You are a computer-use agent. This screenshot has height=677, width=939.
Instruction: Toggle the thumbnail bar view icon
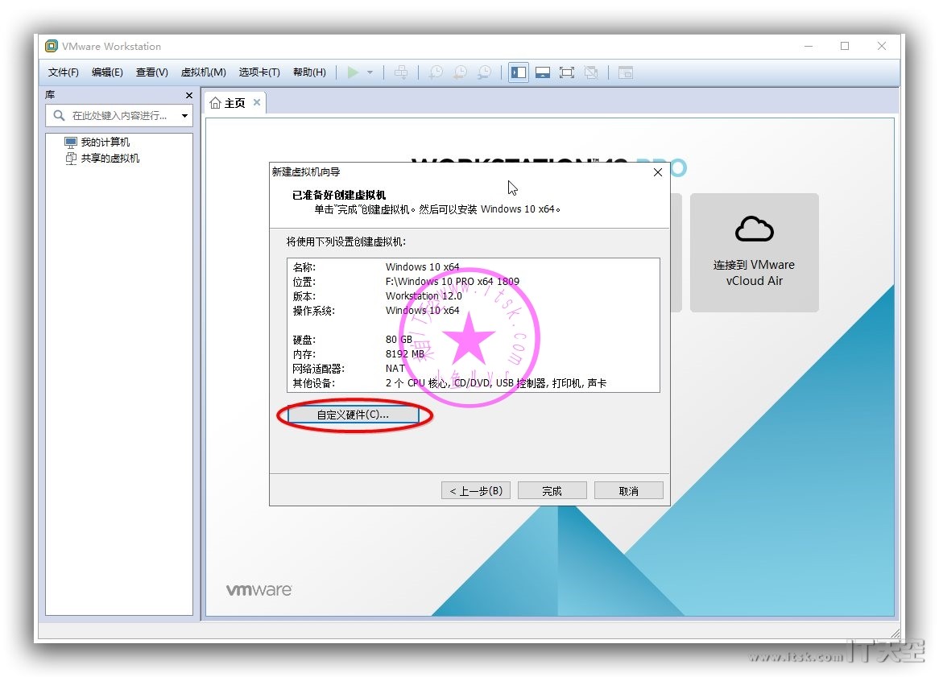pos(543,72)
